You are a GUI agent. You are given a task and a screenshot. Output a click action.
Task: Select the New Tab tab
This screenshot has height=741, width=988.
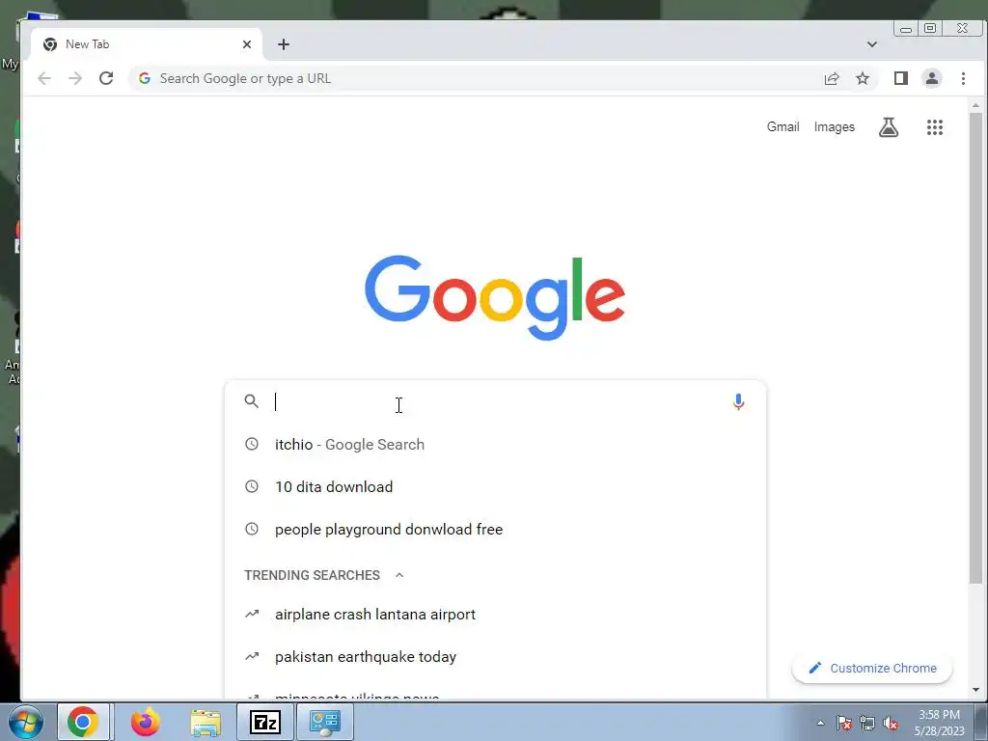click(x=147, y=44)
